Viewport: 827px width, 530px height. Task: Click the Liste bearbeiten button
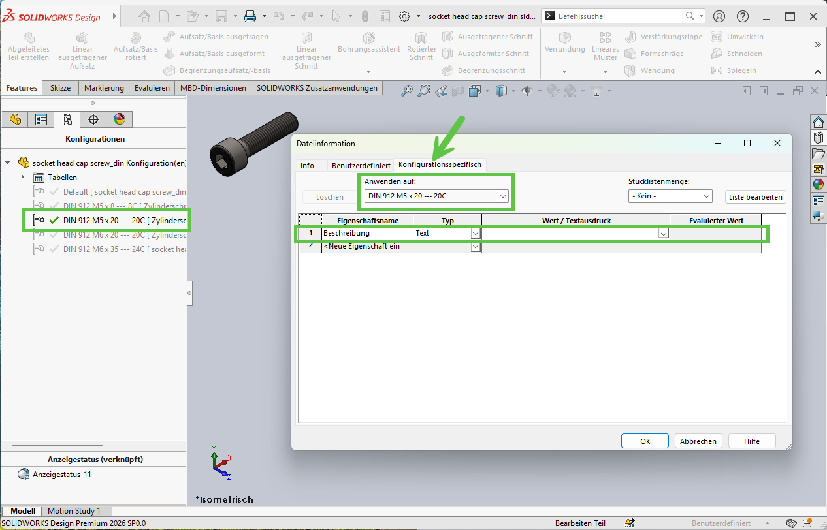(755, 197)
